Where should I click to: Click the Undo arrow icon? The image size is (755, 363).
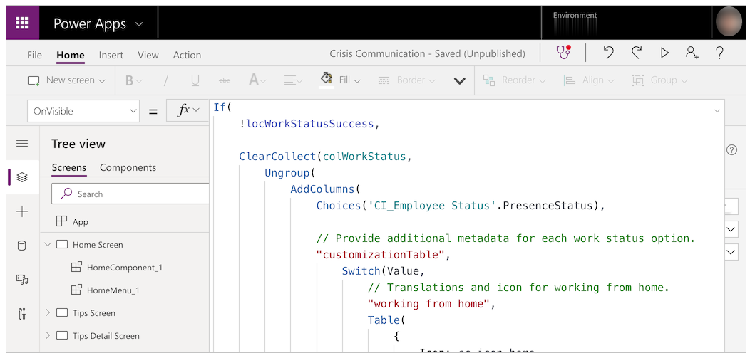tap(608, 53)
